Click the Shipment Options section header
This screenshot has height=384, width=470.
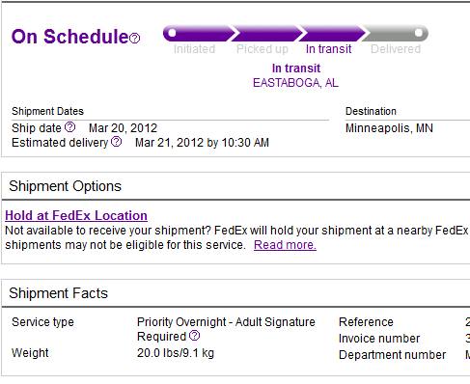point(65,186)
